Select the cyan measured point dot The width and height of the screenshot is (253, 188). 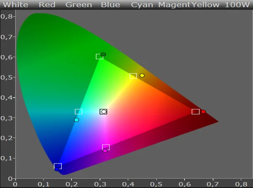[x=76, y=120]
